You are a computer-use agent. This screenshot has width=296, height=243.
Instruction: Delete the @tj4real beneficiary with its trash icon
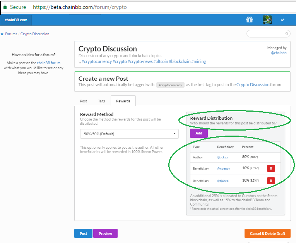pos(271,180)
